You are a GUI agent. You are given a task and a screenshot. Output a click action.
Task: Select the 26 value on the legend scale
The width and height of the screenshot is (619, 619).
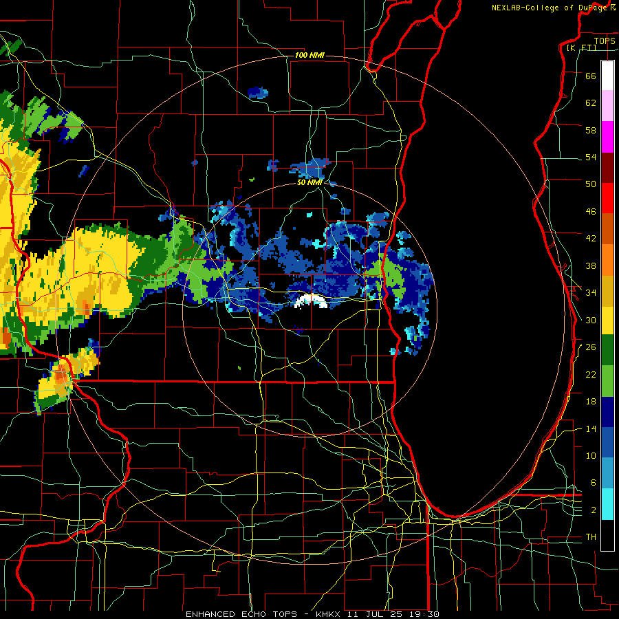tap(591, 347)
